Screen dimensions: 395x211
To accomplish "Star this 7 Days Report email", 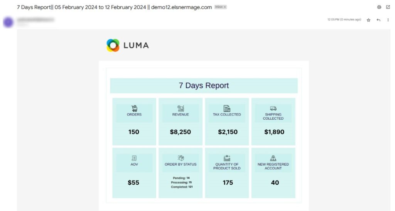I will (368, 20).
